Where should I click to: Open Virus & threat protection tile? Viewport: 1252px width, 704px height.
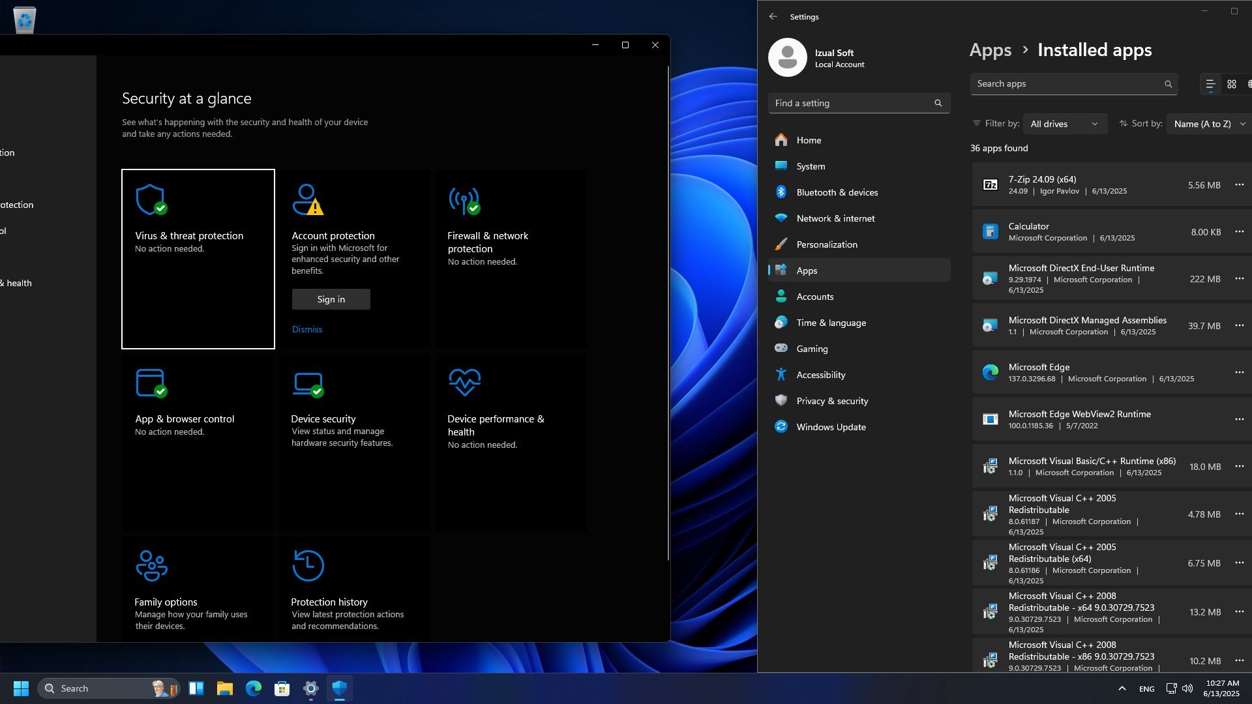point(198,259)
